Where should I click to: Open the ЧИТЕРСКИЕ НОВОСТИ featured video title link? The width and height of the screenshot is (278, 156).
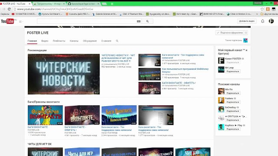click(118, 58)
